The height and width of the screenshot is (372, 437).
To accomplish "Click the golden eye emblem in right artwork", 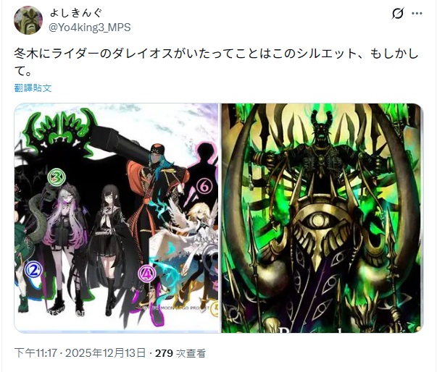I will (317, 219).
